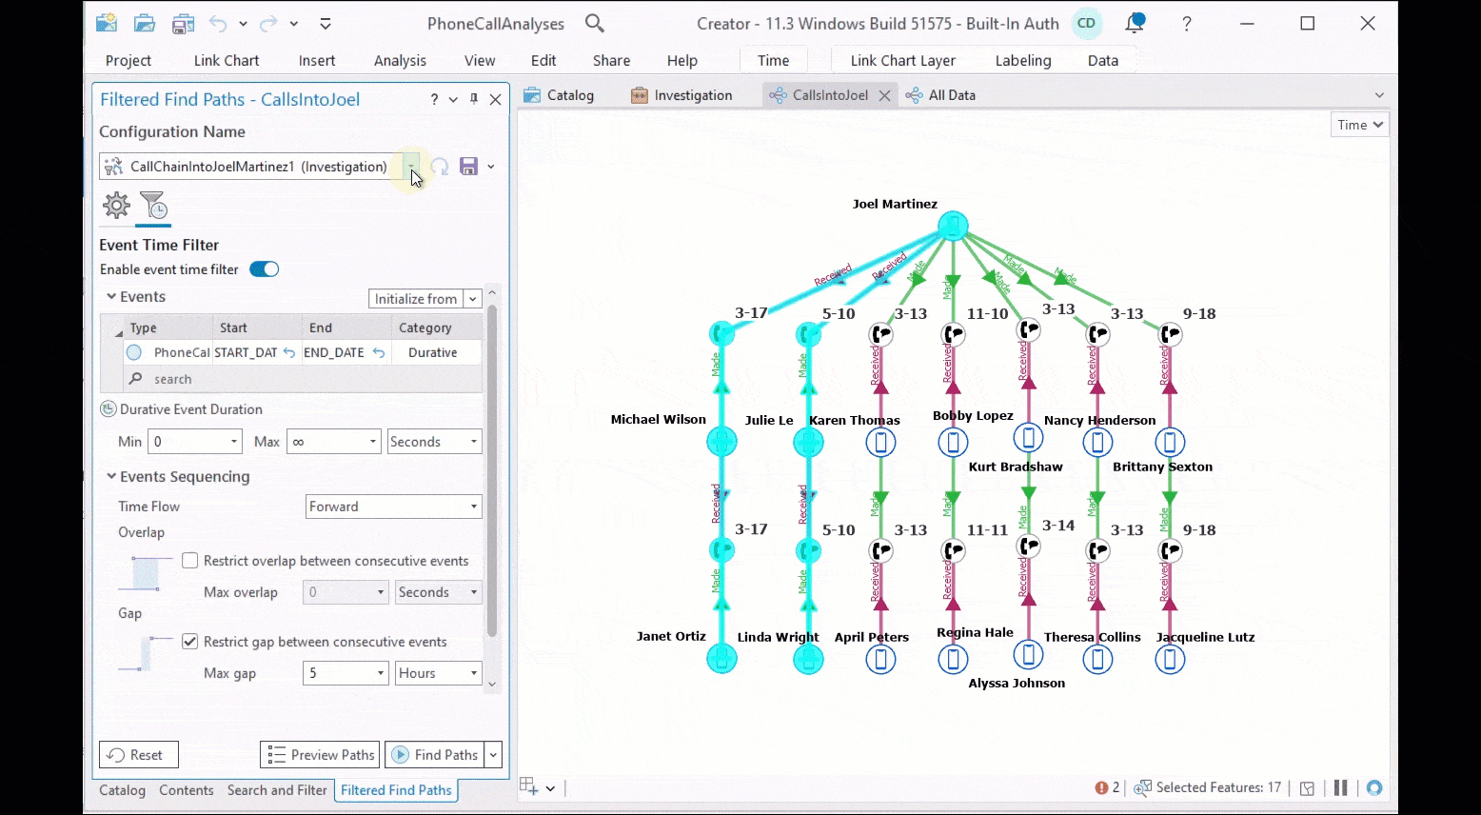This screenshot has height=815, width=1481.
Task: Open the Project tab
Action: (128, 60)
